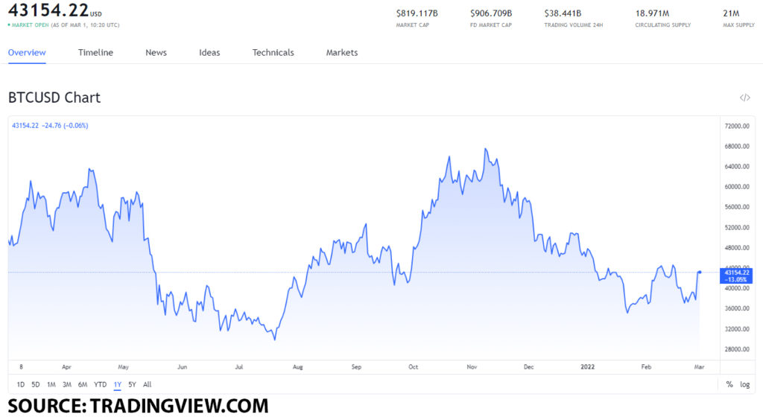Select the 6M time range
This screenshot has height=420, width=763.
coord(83,384)
